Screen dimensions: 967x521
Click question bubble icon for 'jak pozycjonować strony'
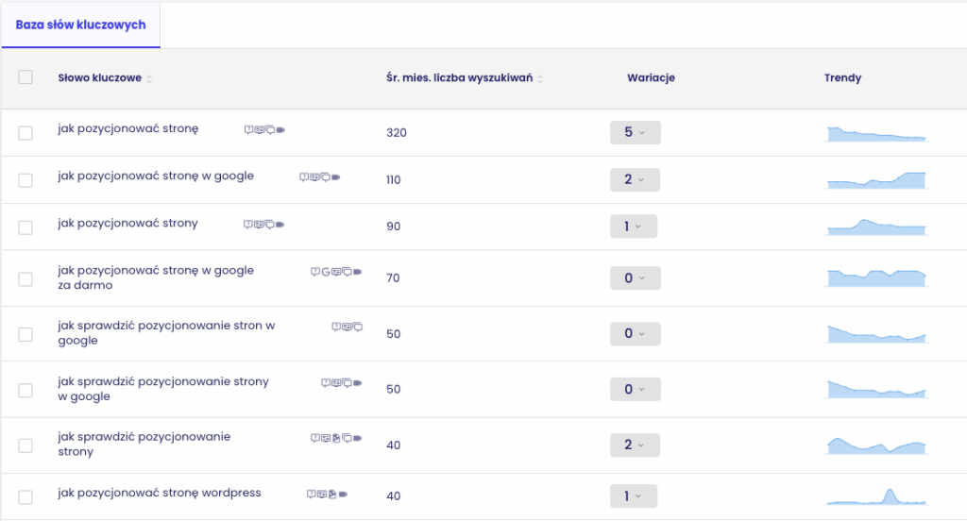(247, 225)
